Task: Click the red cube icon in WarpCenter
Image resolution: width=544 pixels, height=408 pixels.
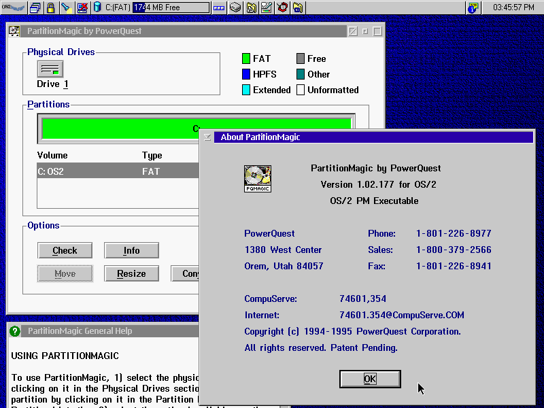Action: [282, 7]
